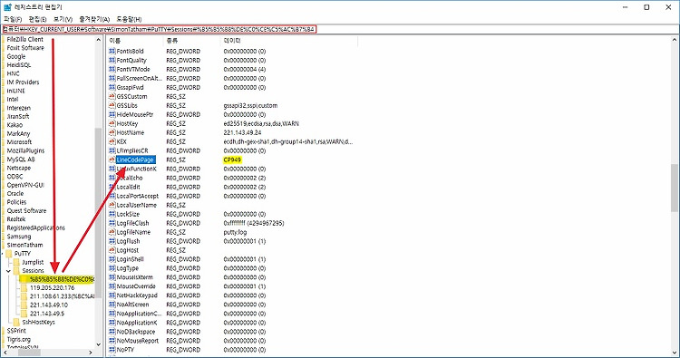
Task: Click the MouseOverride DWORD icon
Action: 112,286
